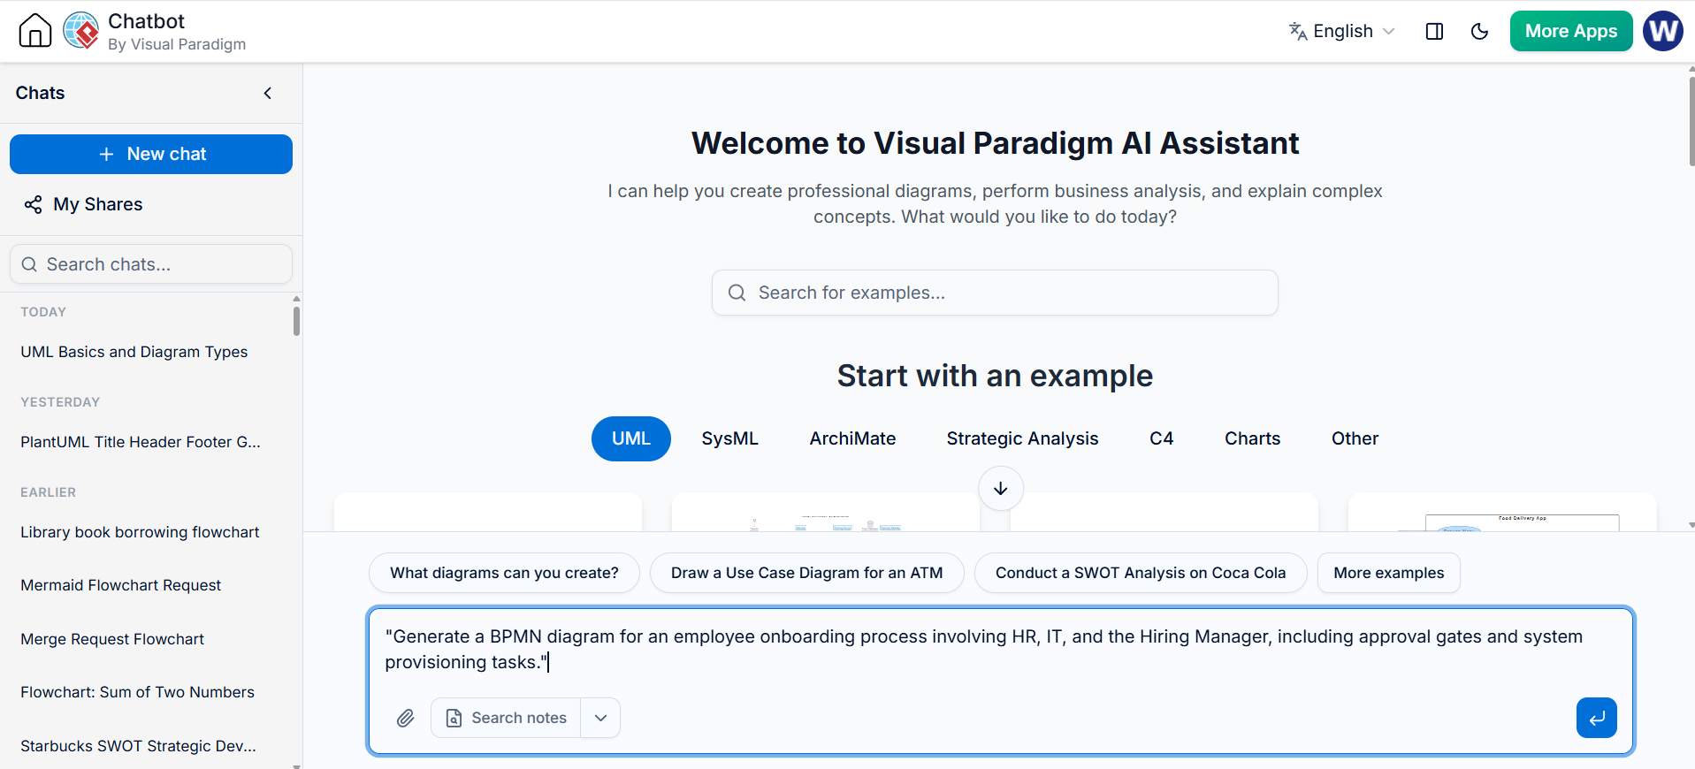Open the user avatar W menu

[1662, 31]
